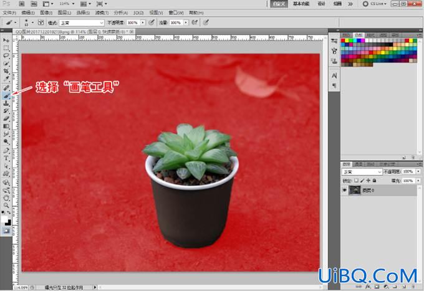Image resolution: width=424 pixels, height=291 pixels.
Task: Toggle lock image pixels
Action: point(362,181)
